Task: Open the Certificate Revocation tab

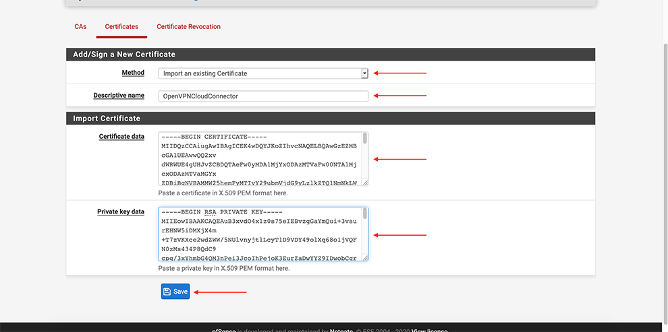Action: coord(188,27)
